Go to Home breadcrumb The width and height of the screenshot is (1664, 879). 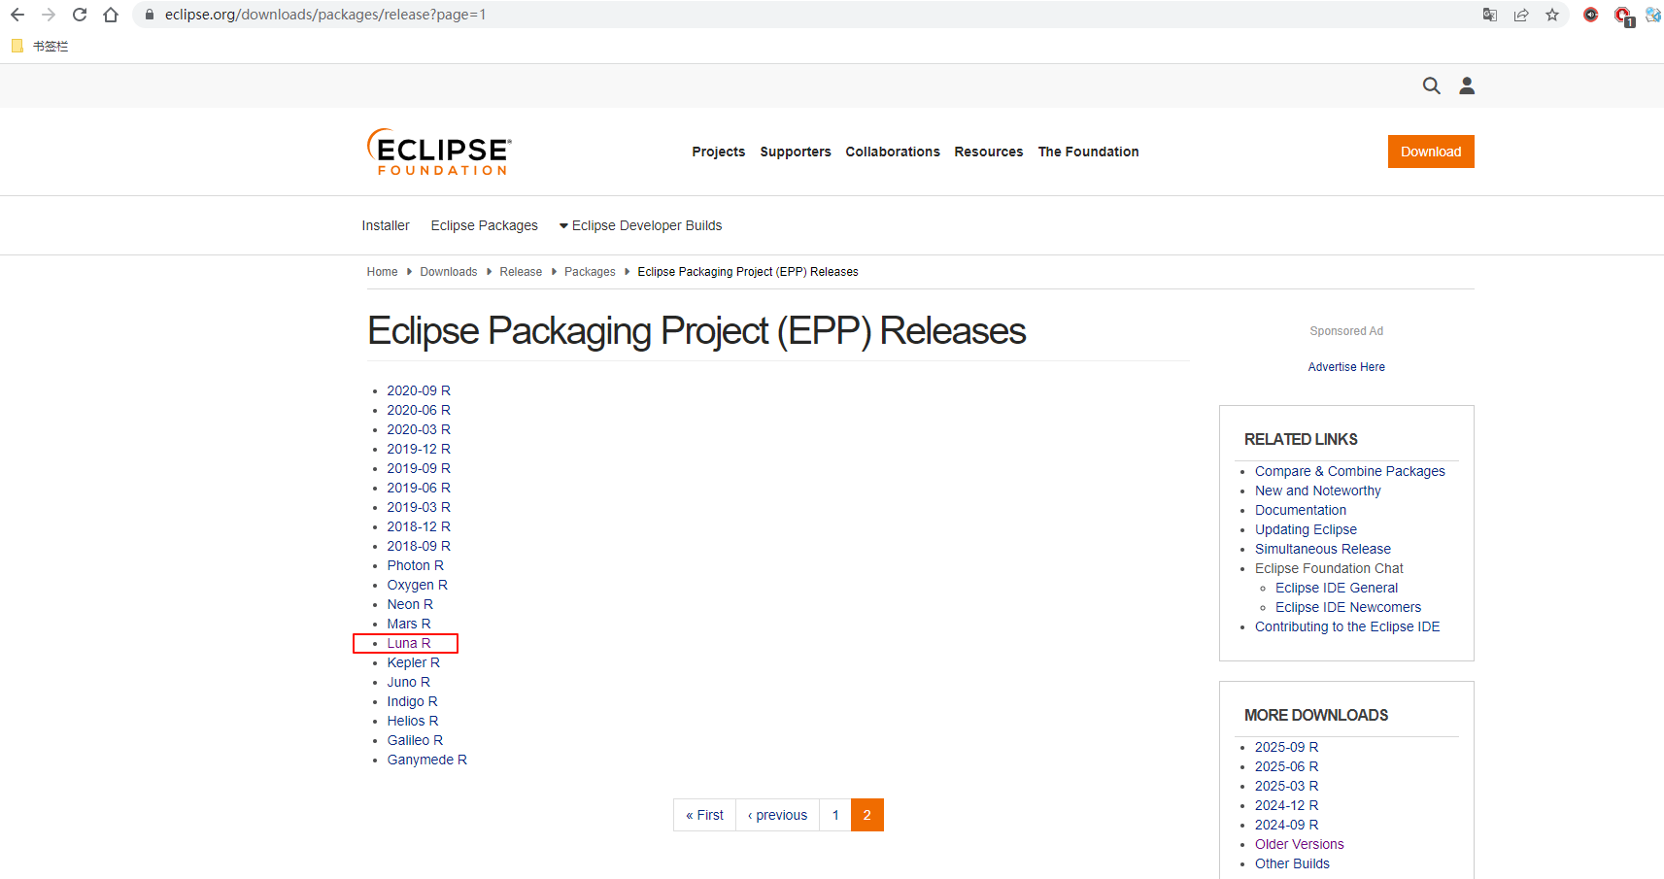click(382, 272)
